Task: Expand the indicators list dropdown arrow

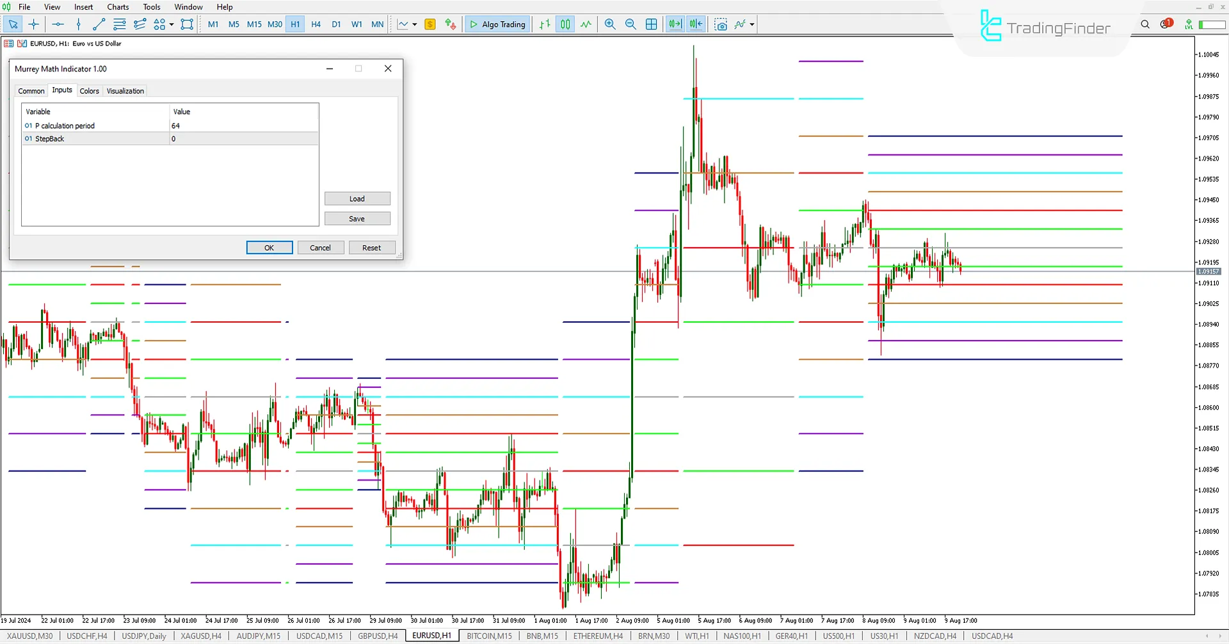Action: [x=752, y=24]
